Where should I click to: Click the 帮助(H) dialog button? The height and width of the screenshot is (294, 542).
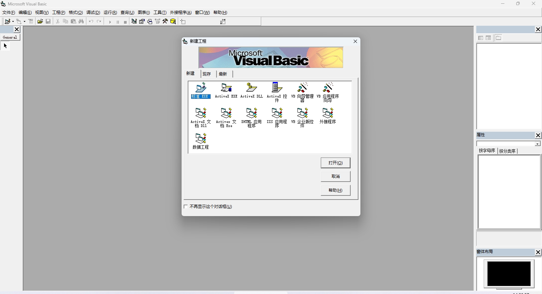pyautogui.click(x=335, y=190)
